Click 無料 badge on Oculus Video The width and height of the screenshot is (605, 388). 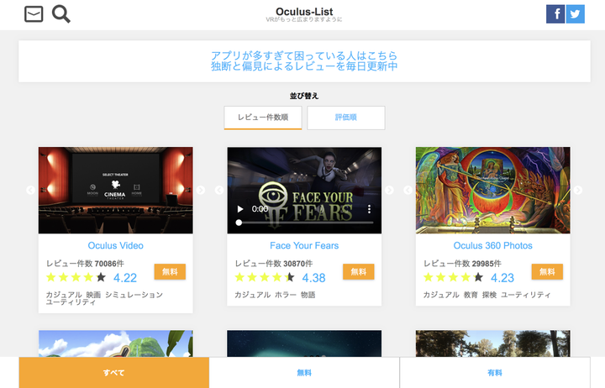(x=170, y=271)
